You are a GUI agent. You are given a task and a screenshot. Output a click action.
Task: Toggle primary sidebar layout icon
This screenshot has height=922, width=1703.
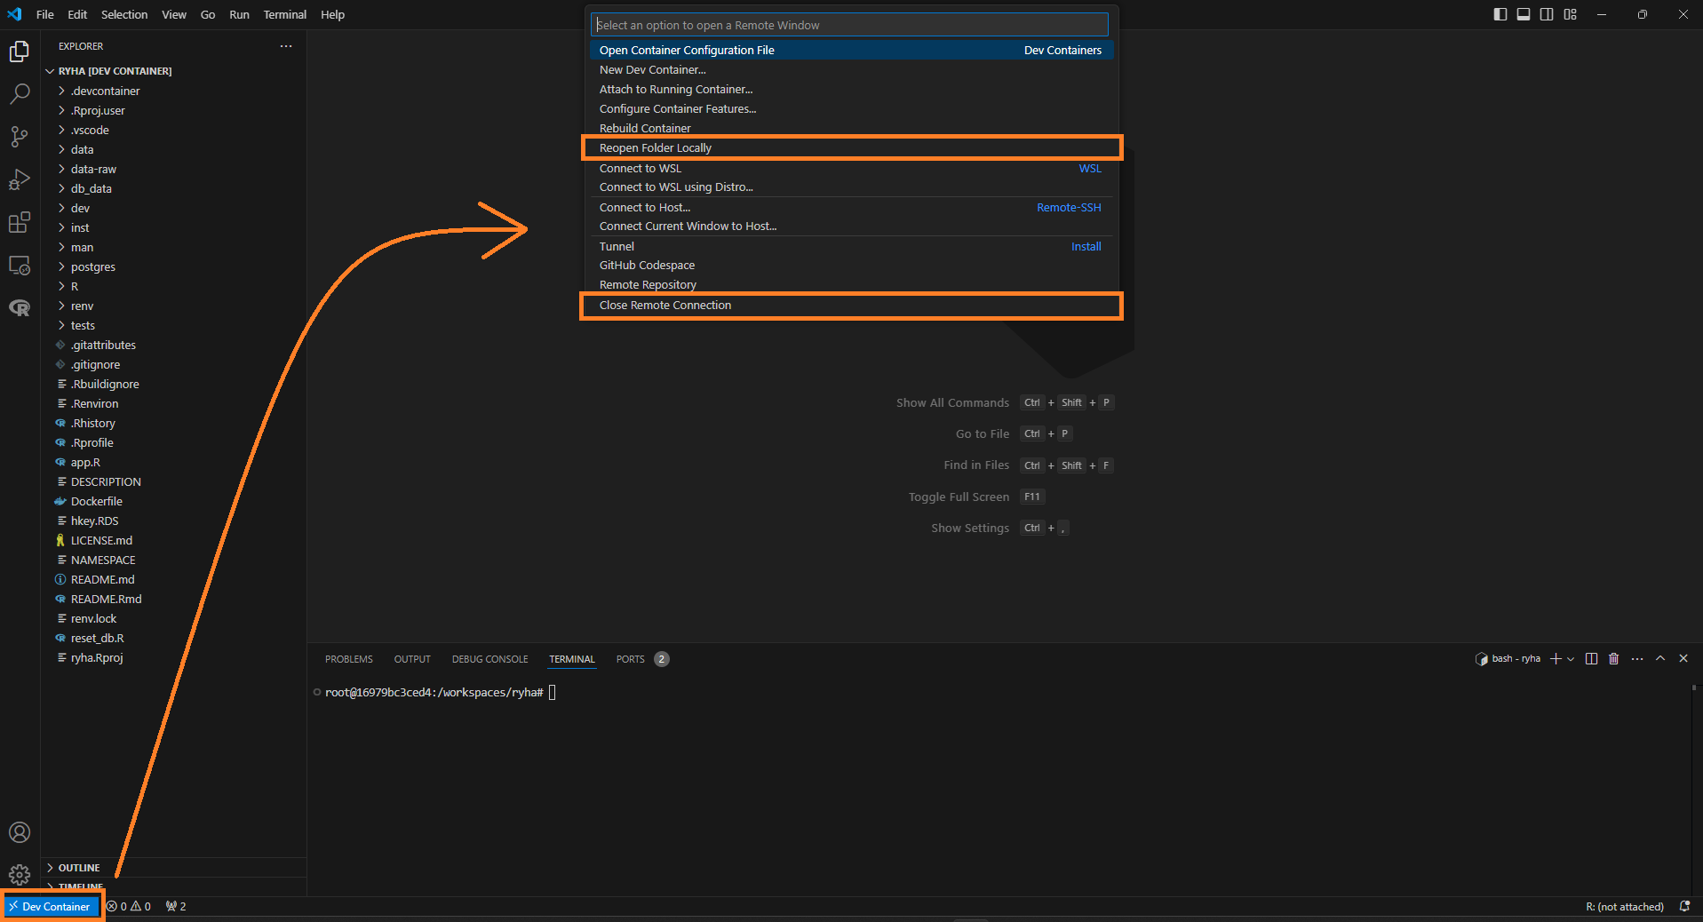click(1500, 14)
